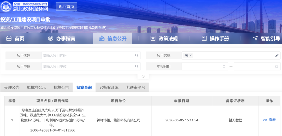Open the 政策法规 navigation item

coord(168,38)
